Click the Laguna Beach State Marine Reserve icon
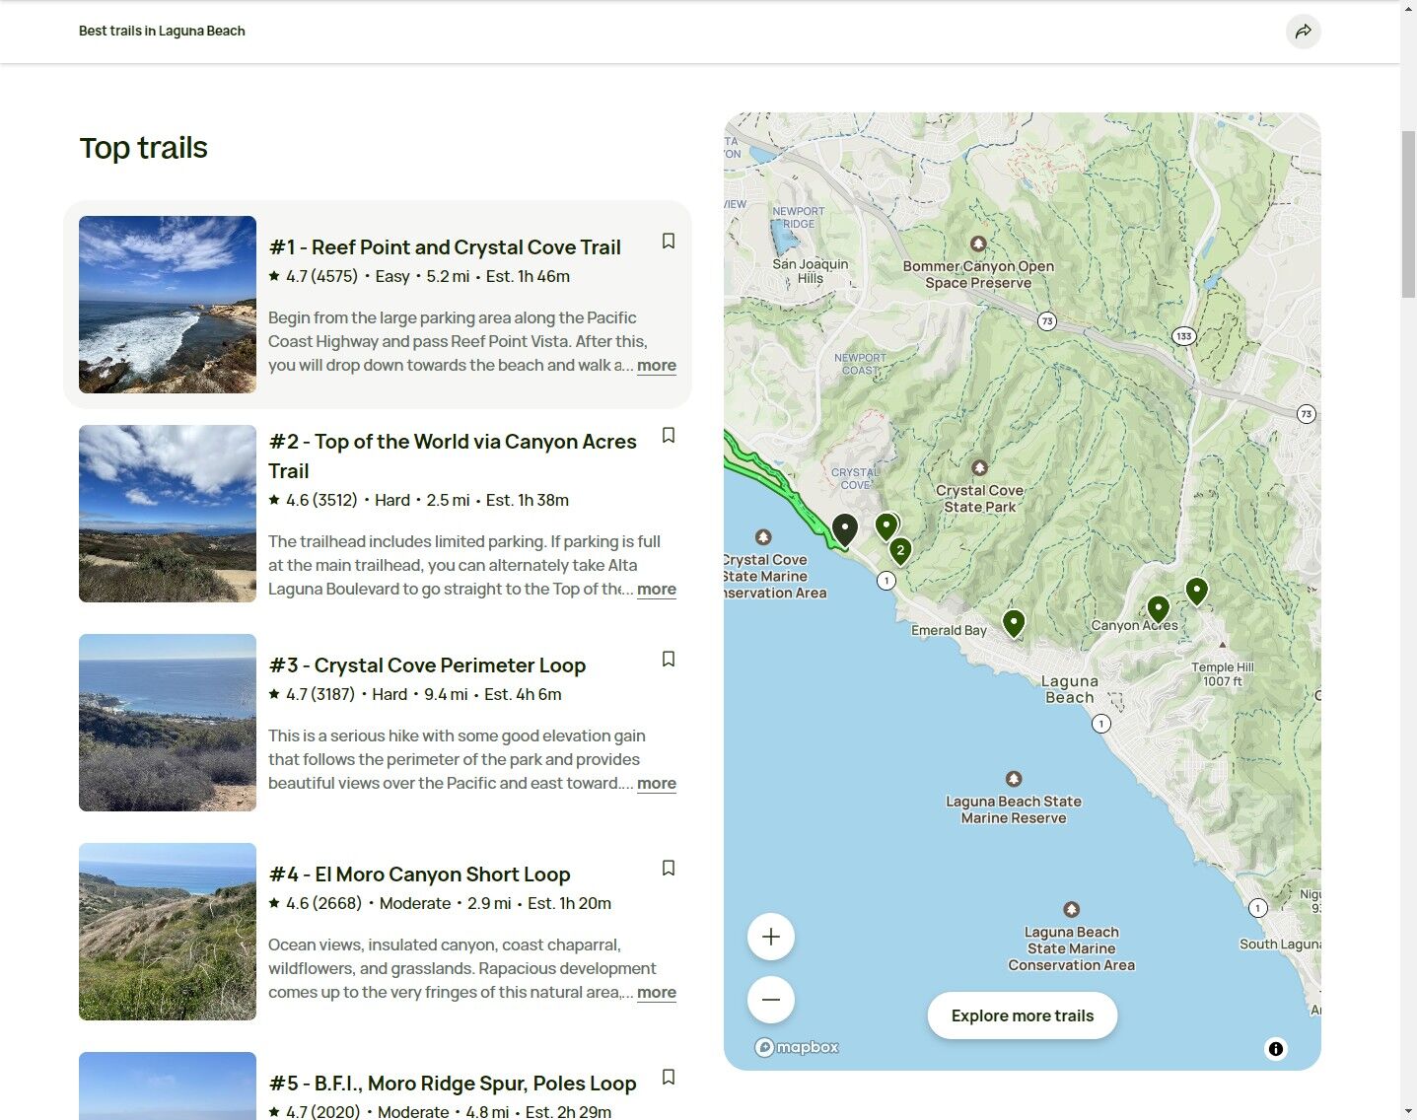 click(1014, 779)
